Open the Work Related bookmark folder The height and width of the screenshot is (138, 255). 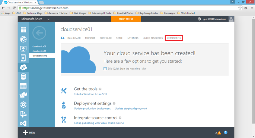pos(186,13)
